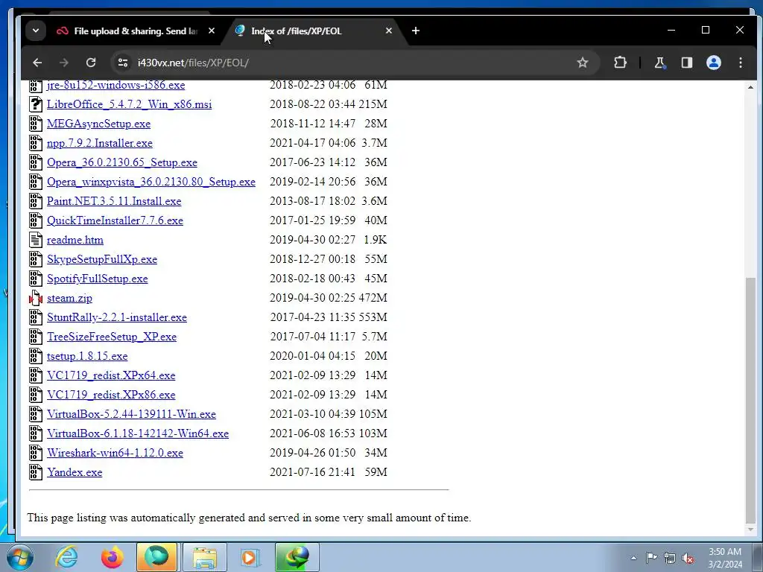Click the scrollbar up arrow
Viewport: 763px width, 572px height.
click(751, 87)
